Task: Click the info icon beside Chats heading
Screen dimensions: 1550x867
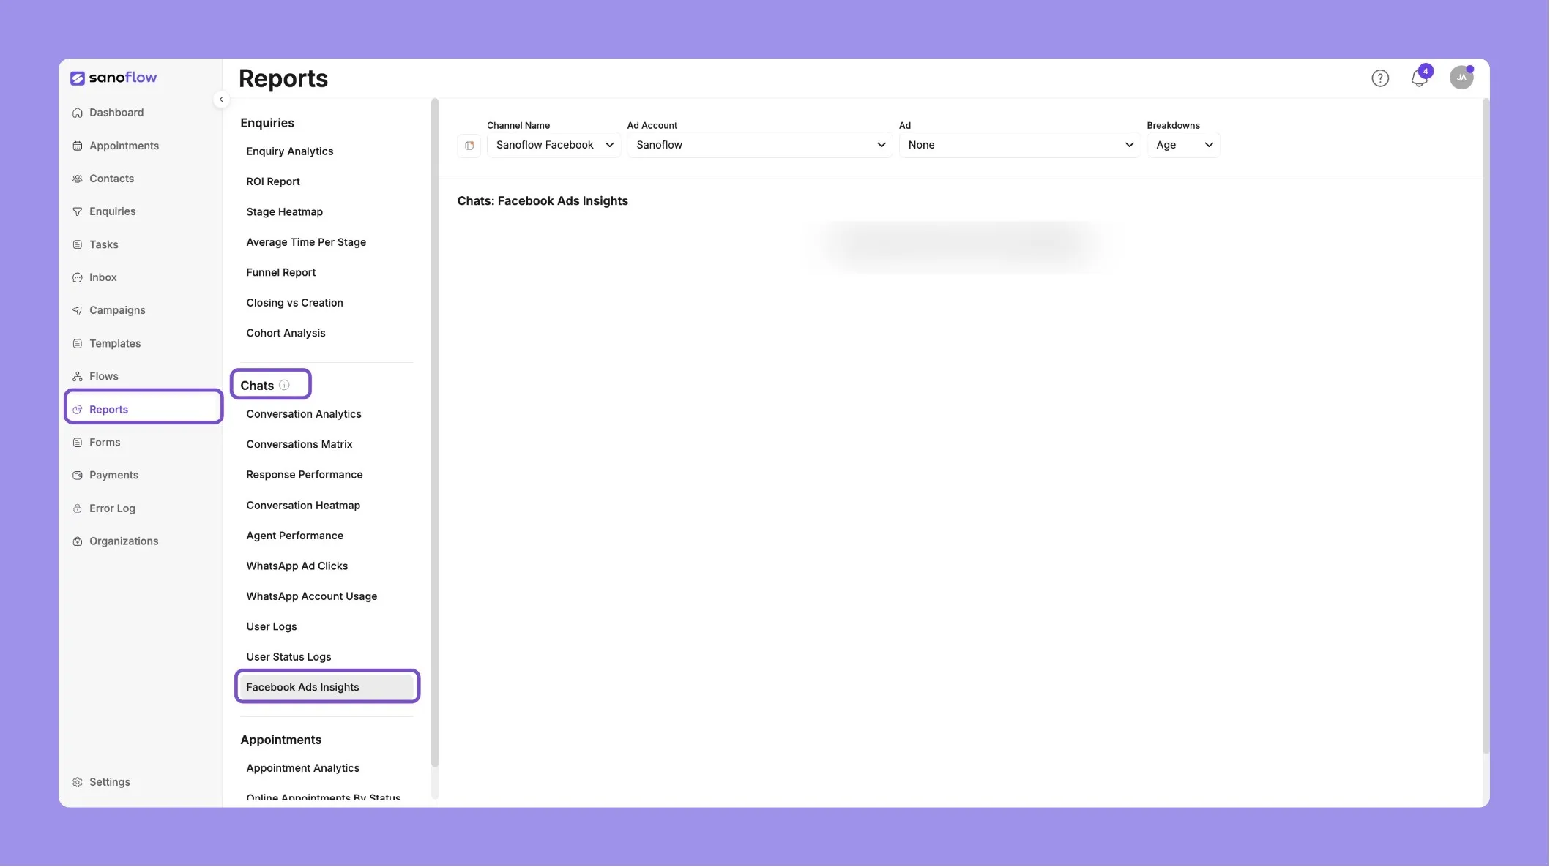Action: pyautogui.click(x=284, y=385)
